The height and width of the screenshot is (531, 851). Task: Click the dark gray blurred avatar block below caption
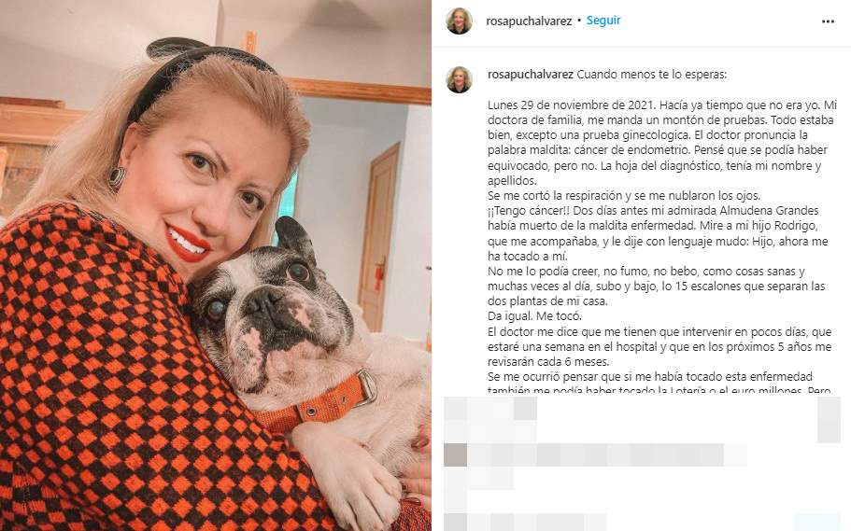tap(455, 454)
